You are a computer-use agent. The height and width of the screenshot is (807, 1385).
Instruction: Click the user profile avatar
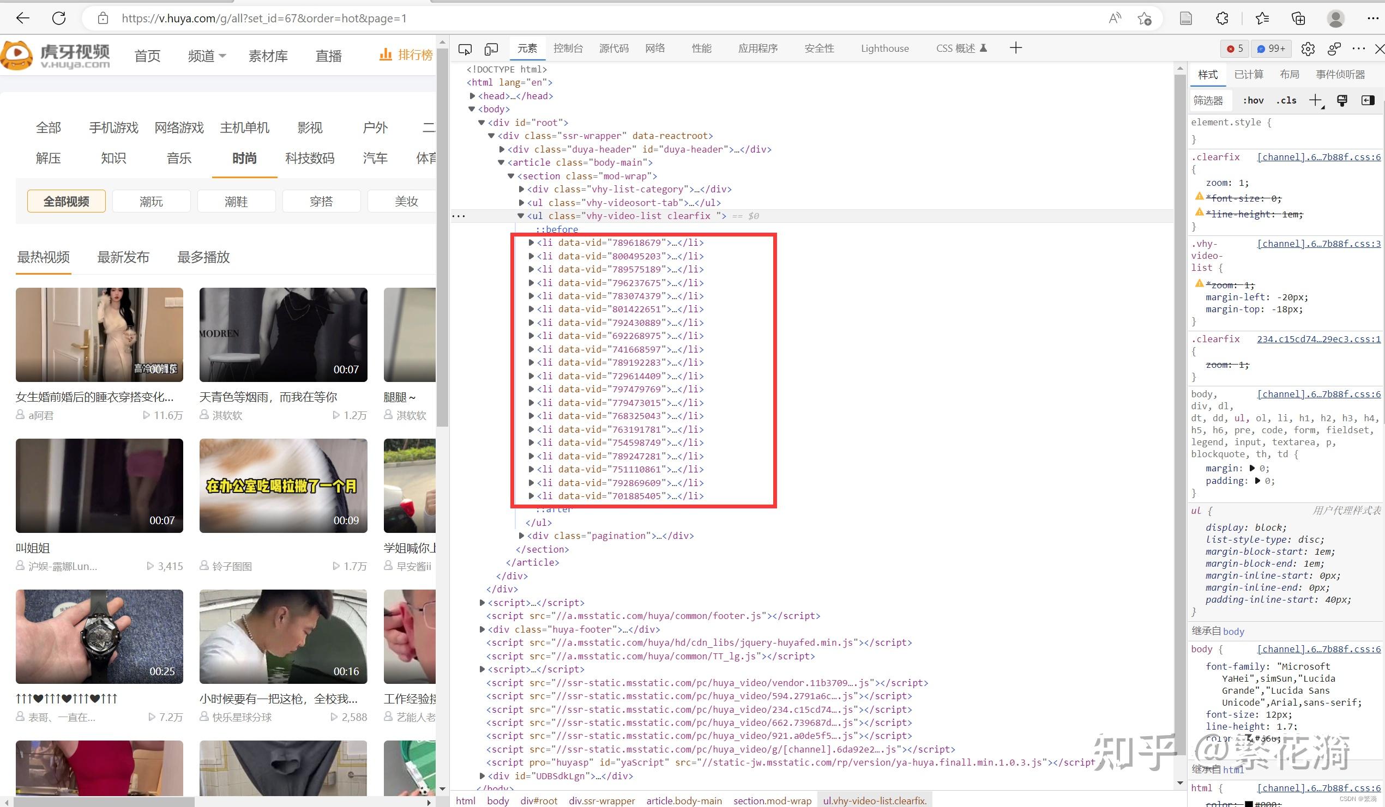(1335, 18)
